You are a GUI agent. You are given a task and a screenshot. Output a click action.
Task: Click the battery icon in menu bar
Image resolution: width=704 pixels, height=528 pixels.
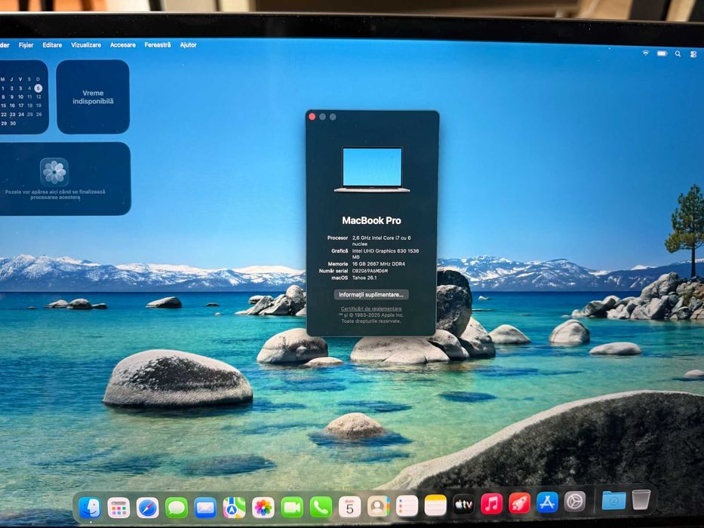point(662,54)
